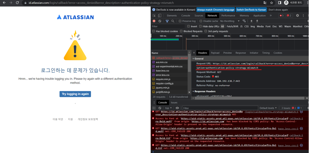Viewport: 309px width, 153px height.
Task: Click Always match Chrome's language
Action: pyautogui.click(x=216, y=10)
